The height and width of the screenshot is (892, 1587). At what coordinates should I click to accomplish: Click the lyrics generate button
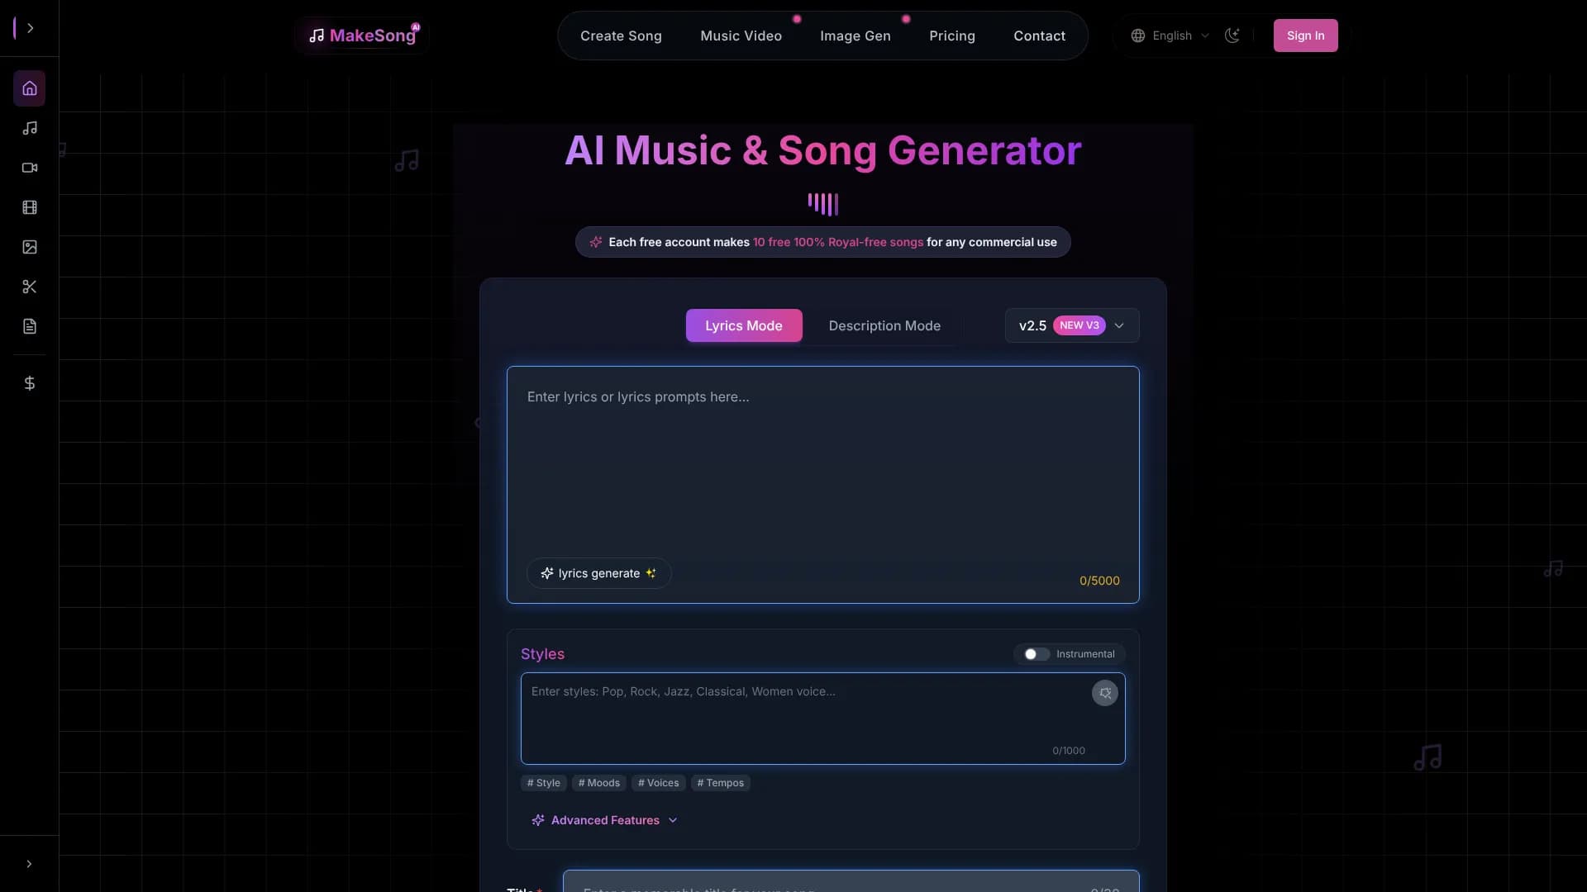click(598, 573)
